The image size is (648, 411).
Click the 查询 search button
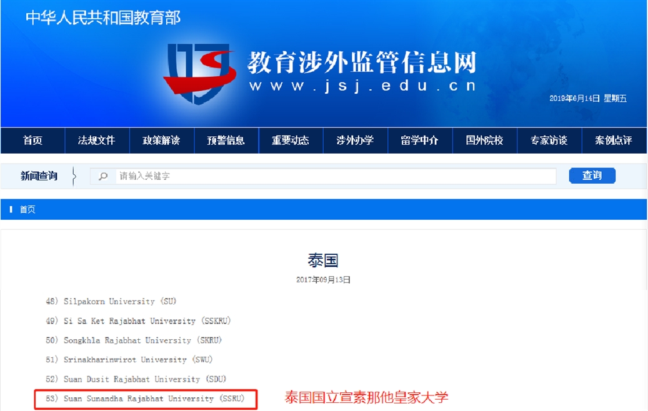click(x=592, y=176)
